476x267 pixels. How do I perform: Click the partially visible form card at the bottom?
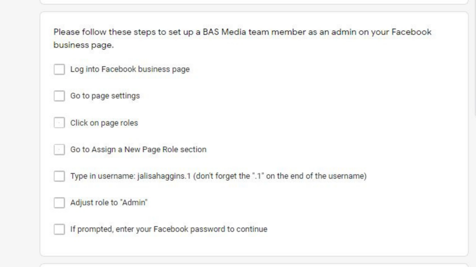click(x=254, y=265)
